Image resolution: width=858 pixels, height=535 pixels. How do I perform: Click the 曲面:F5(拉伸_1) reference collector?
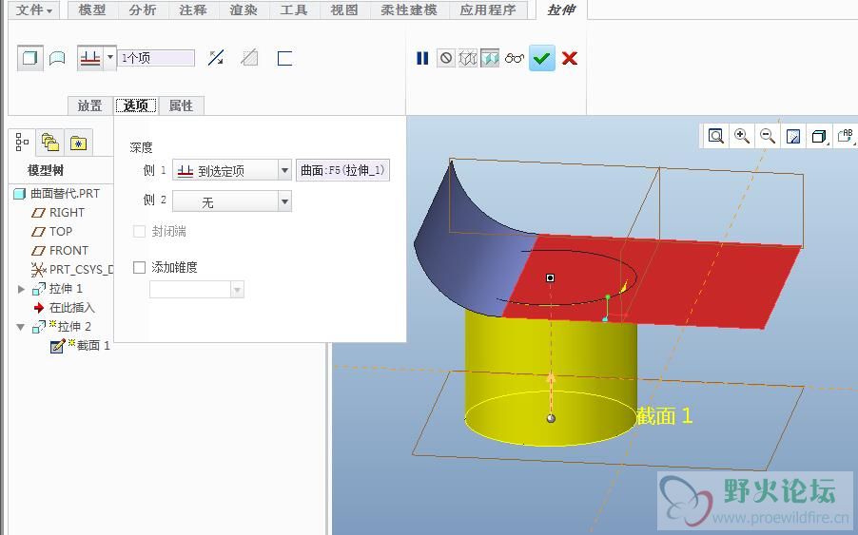click(x=342, y=170)
